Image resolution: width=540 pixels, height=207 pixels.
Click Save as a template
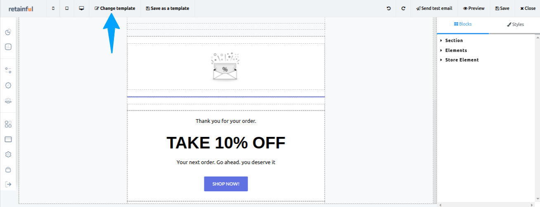click(x=168, y=8)
